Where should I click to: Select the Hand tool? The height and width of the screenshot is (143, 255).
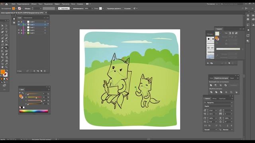[x=2, y=67]
